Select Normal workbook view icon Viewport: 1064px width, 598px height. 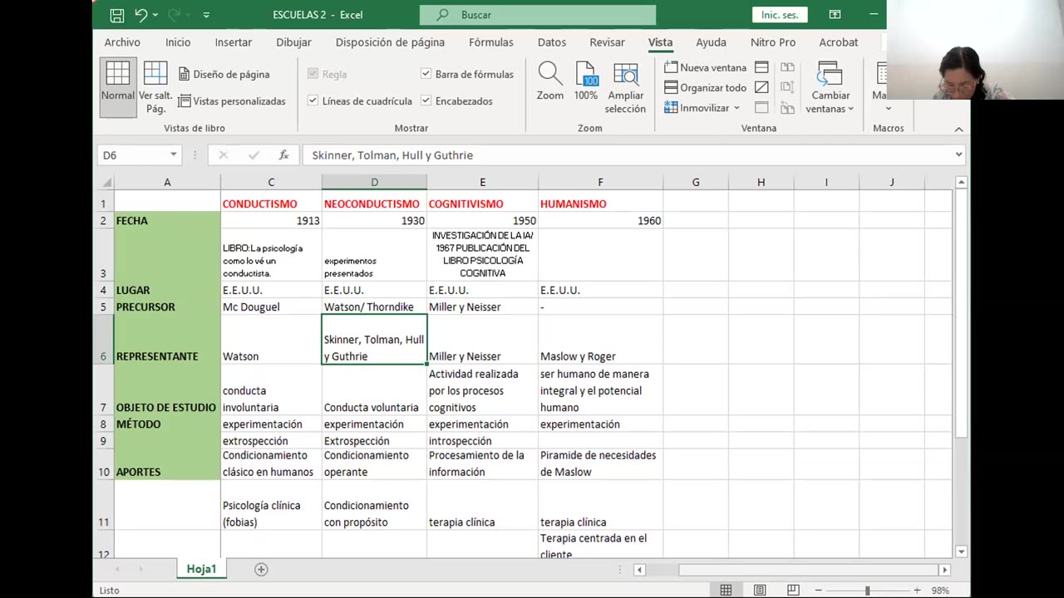[x=117, y=81]
